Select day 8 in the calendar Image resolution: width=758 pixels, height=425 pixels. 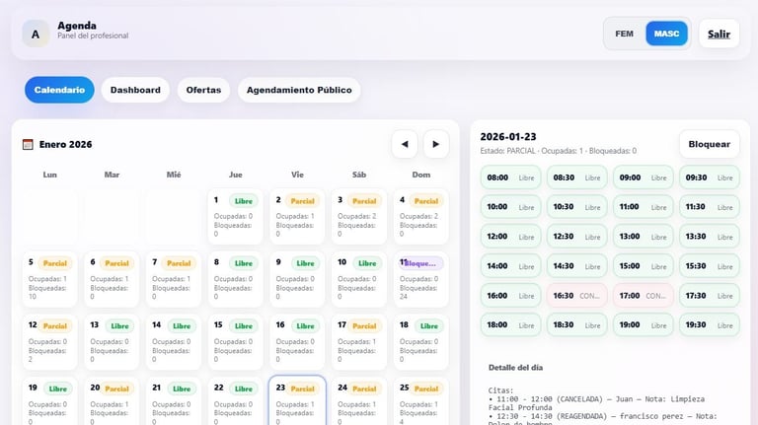click(236, 279)
